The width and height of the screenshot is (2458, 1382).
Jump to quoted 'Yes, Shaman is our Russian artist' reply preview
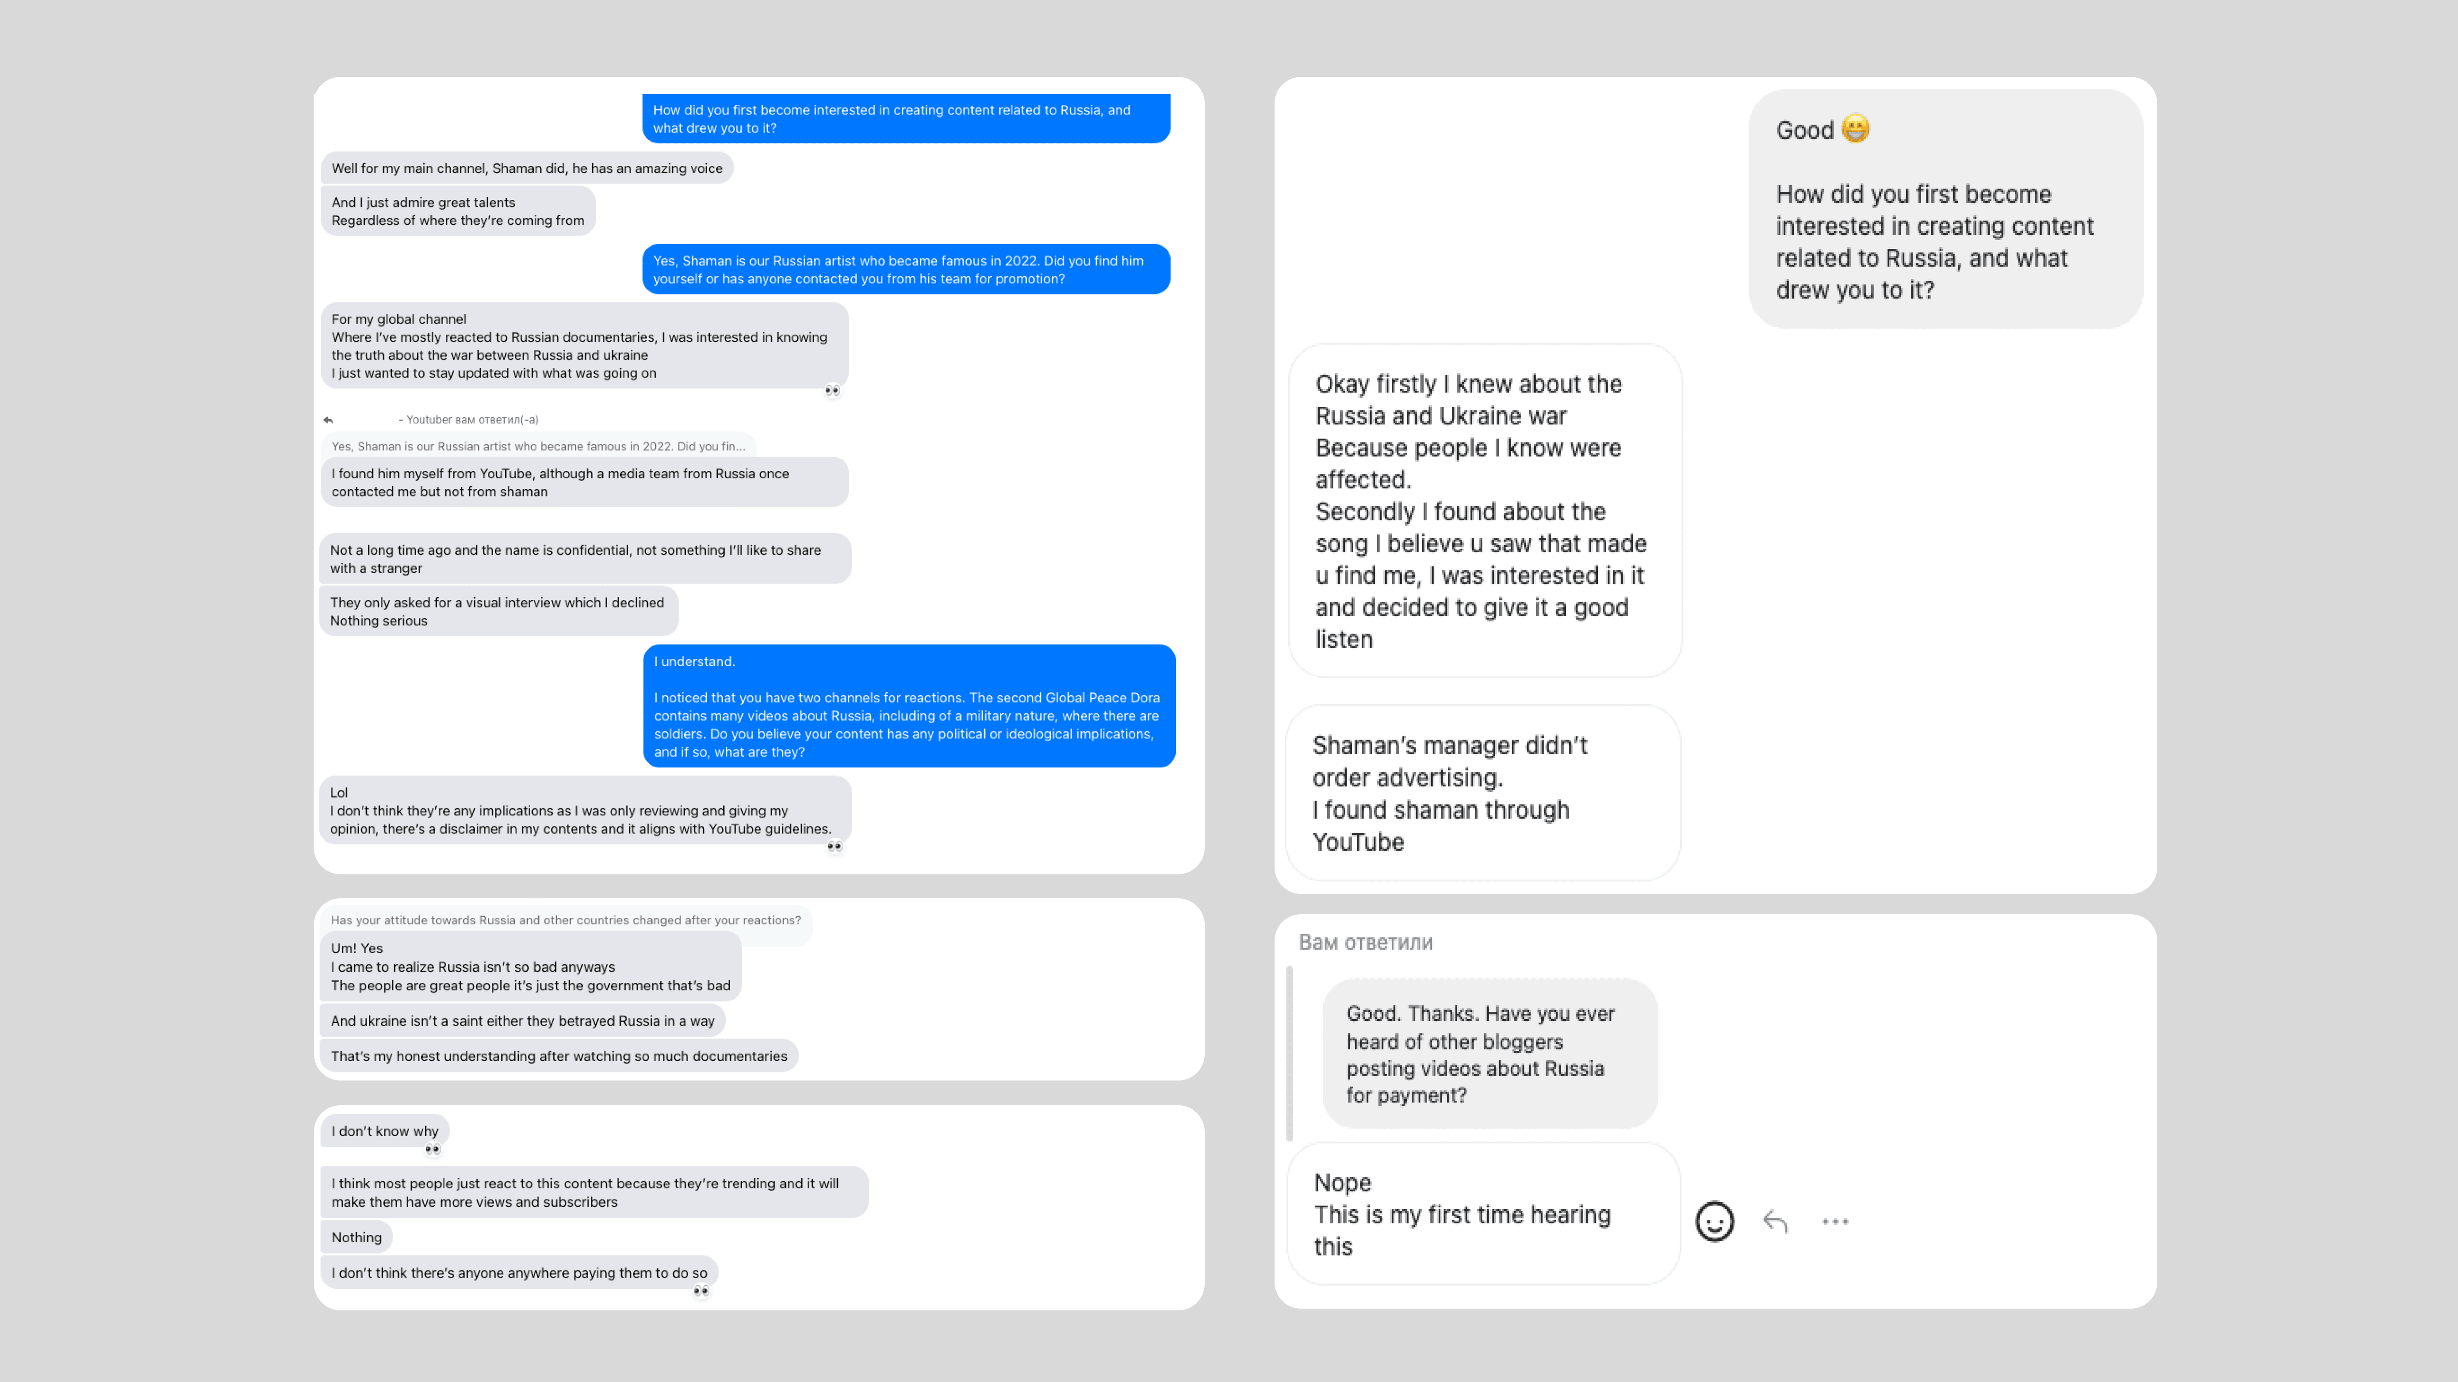(538, 447)
